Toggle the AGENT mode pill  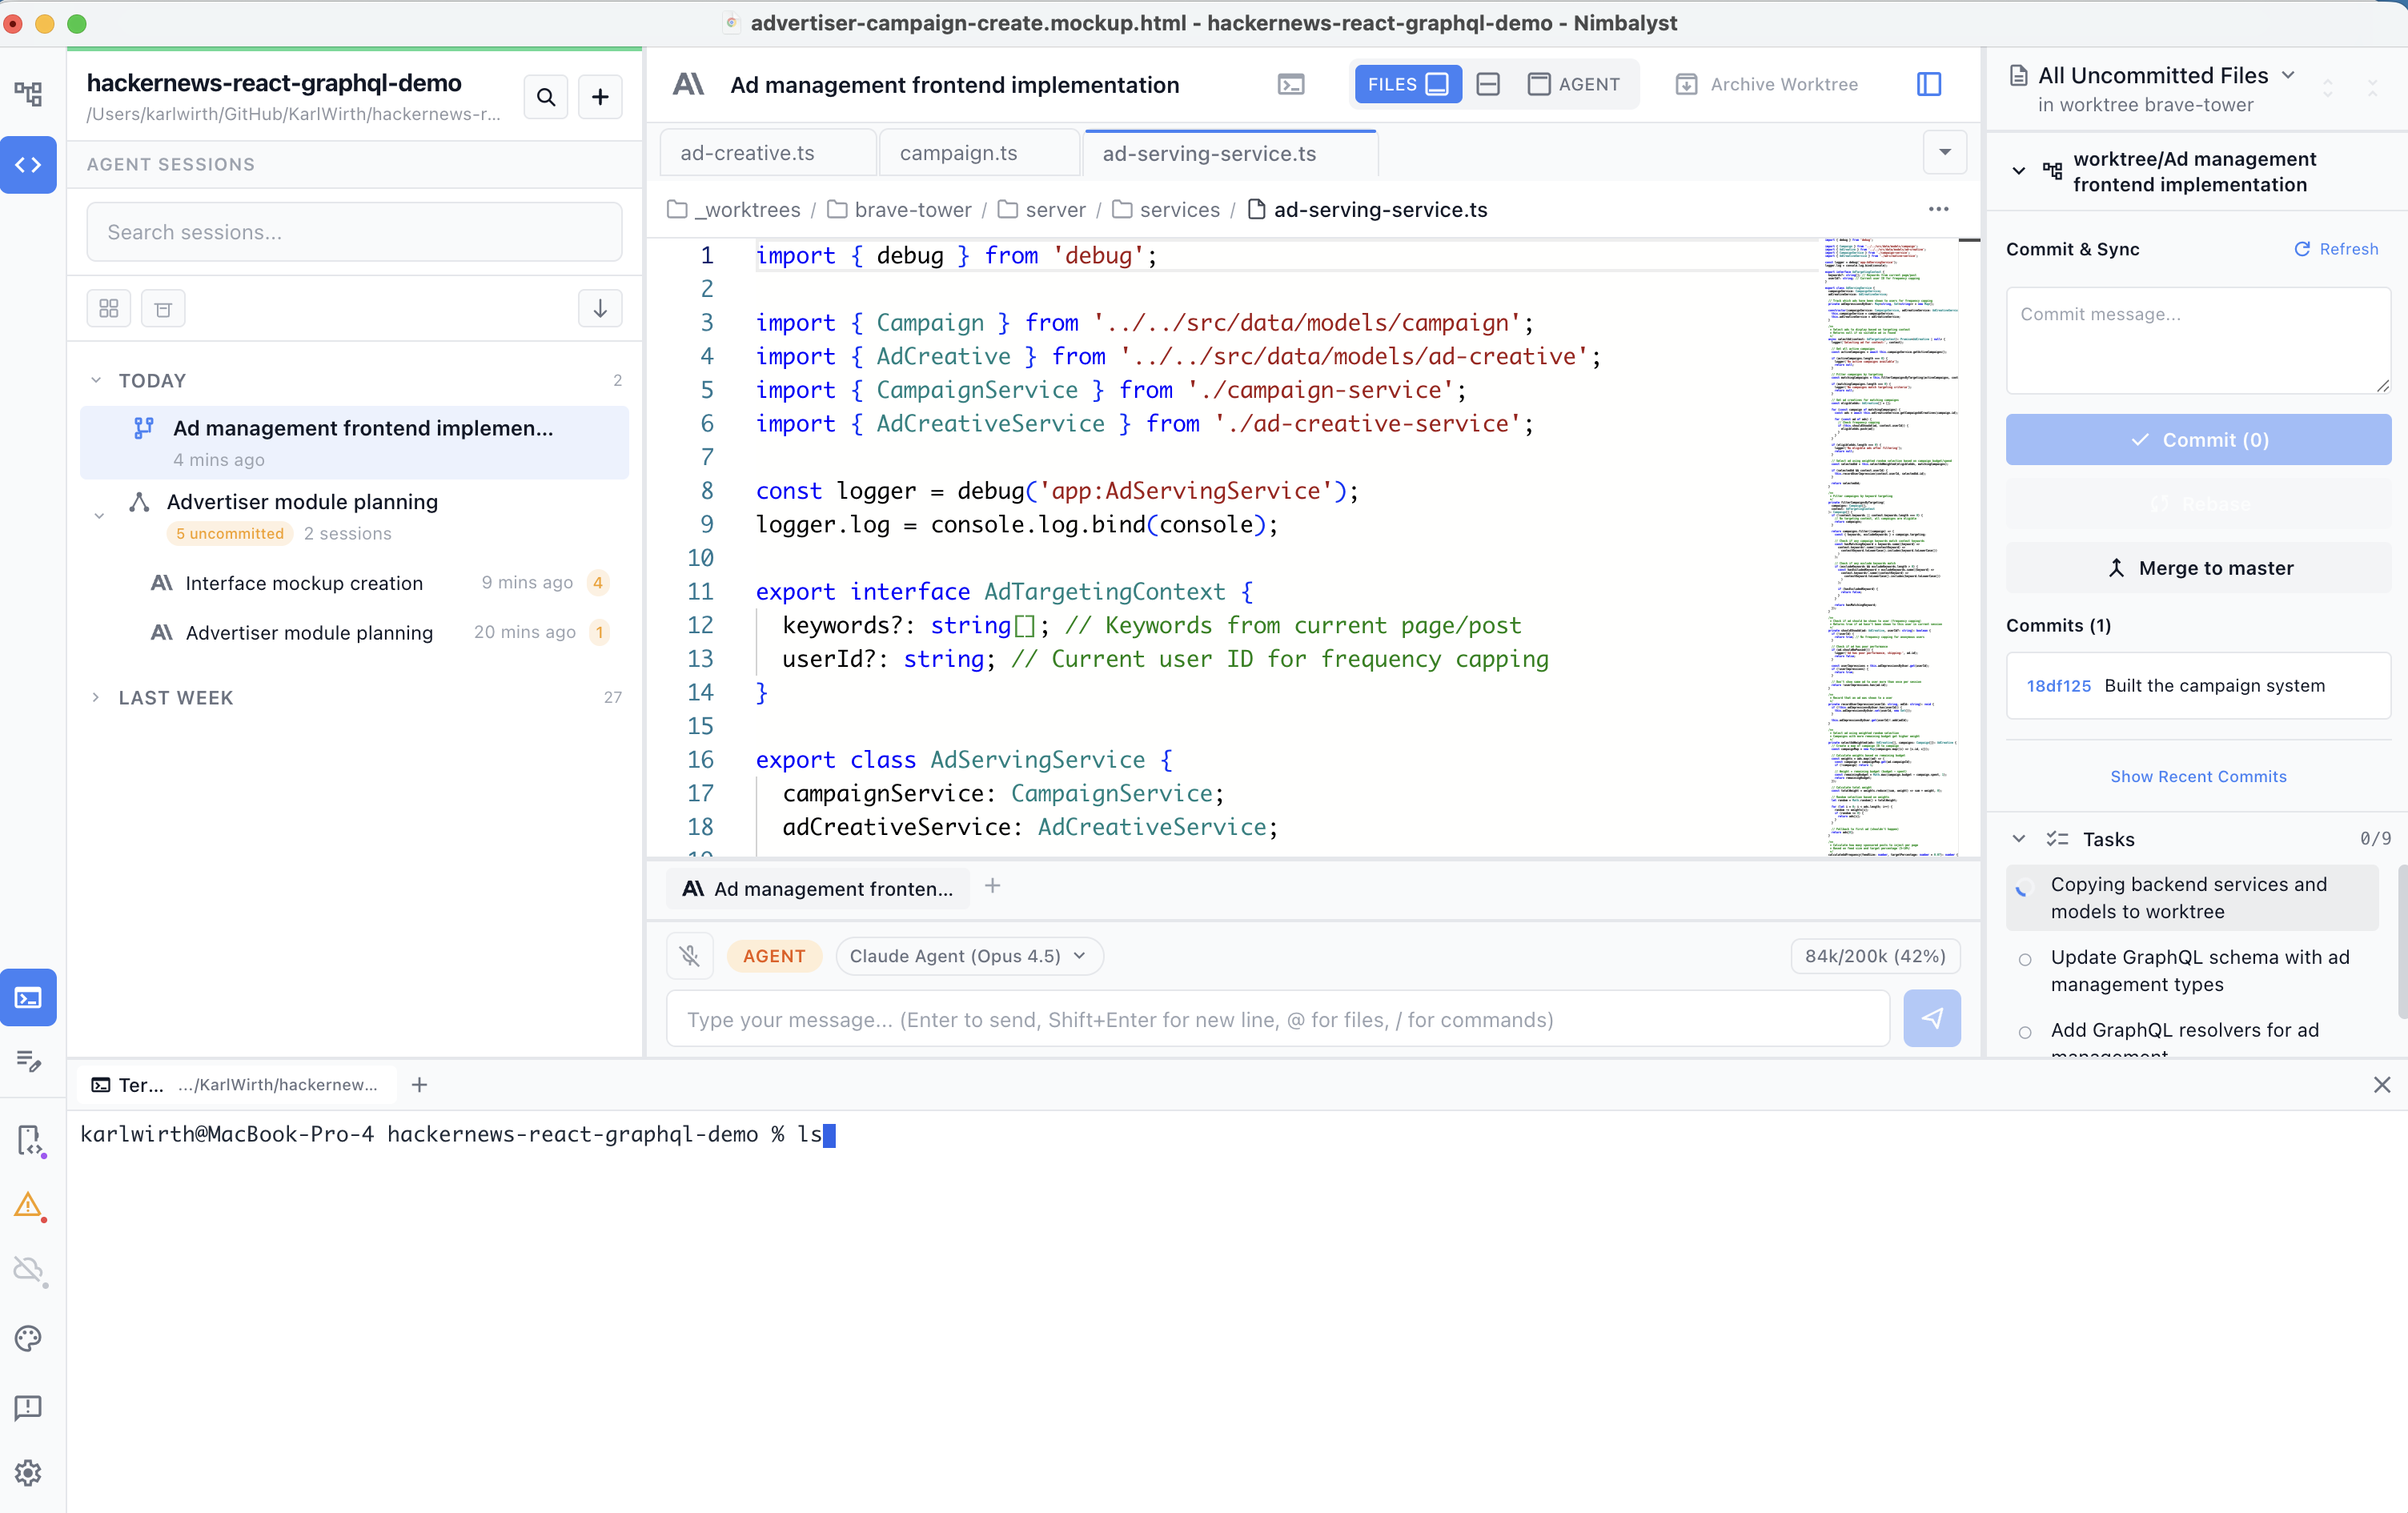[774, 956]
